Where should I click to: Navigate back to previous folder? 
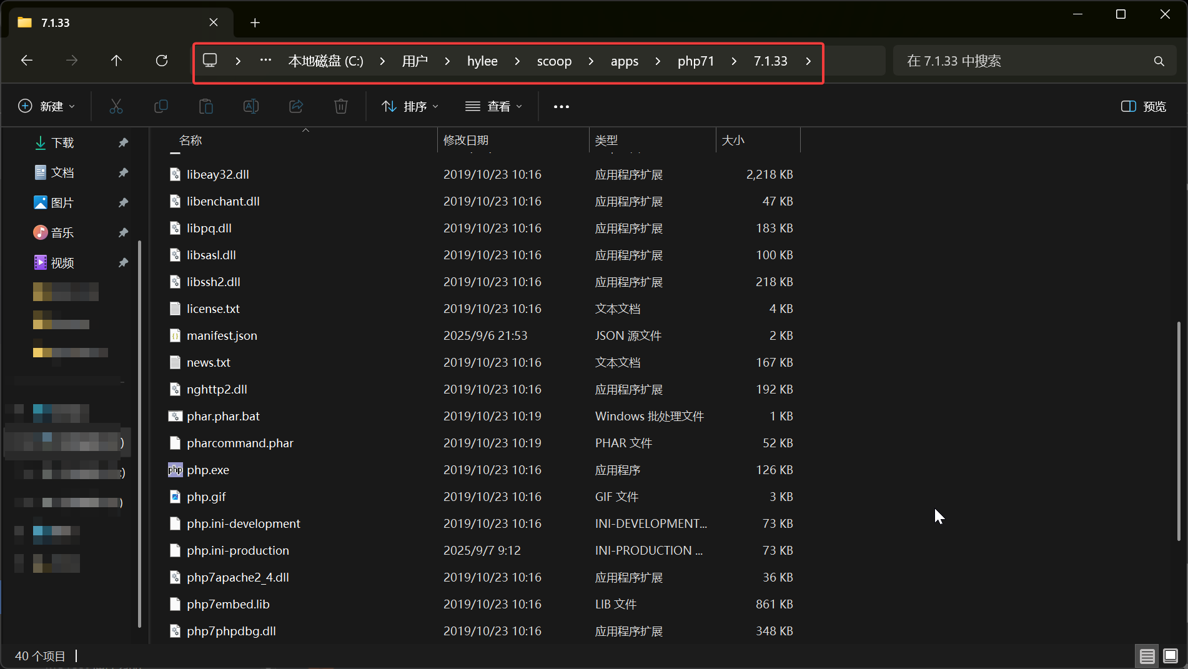point(27,61)
